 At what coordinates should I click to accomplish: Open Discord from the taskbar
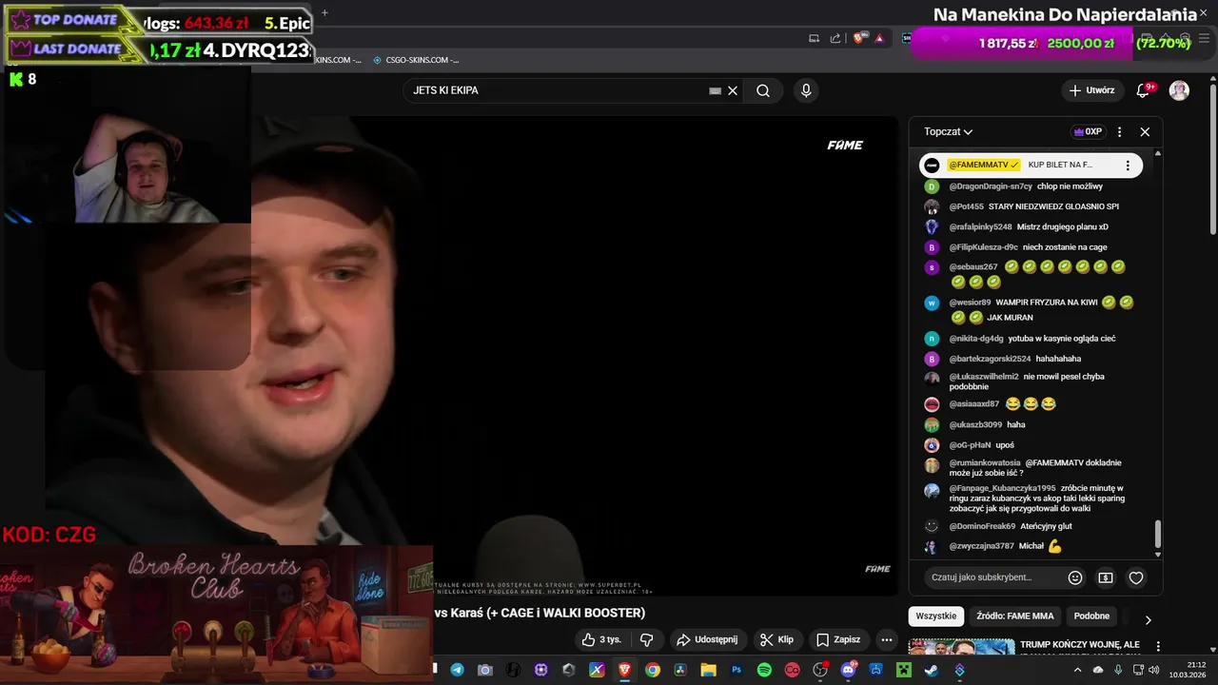(848, 670)
